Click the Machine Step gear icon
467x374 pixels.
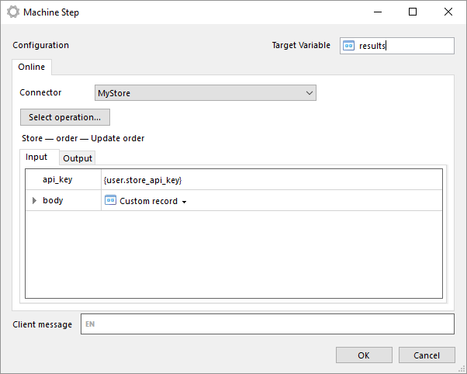[x=13, y=12]
